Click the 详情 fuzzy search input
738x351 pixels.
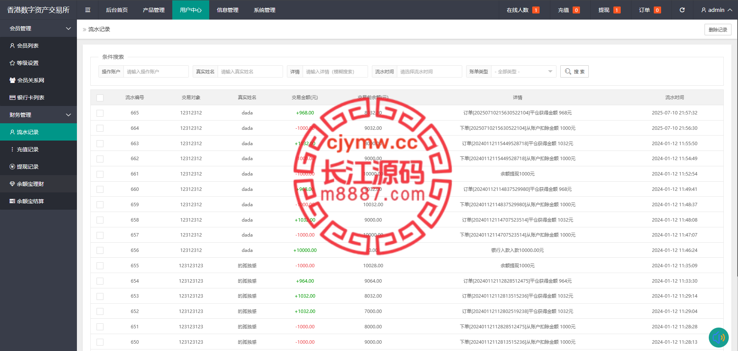335,71
